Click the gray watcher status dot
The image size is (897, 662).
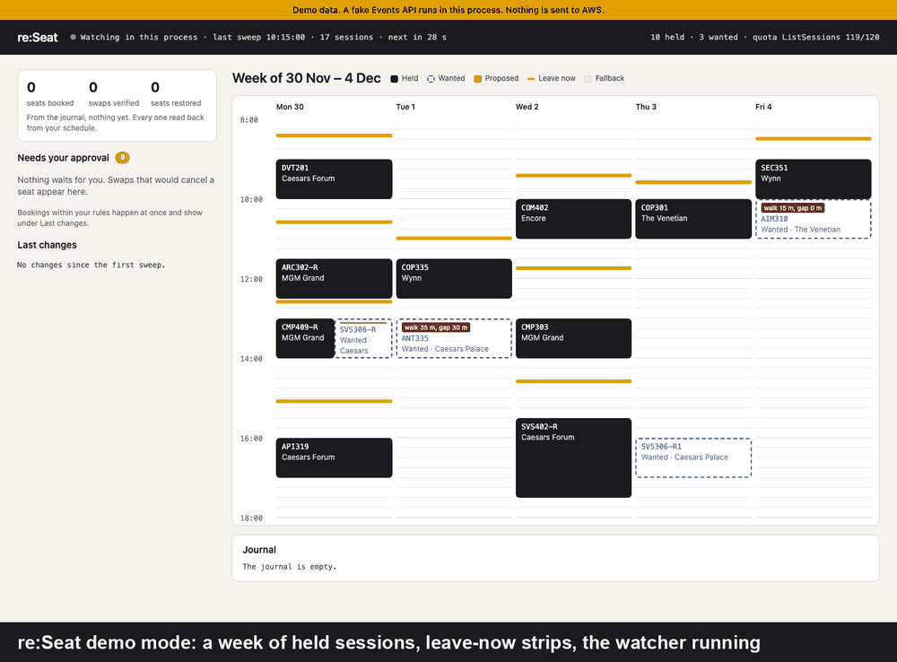tap(74, 37)
